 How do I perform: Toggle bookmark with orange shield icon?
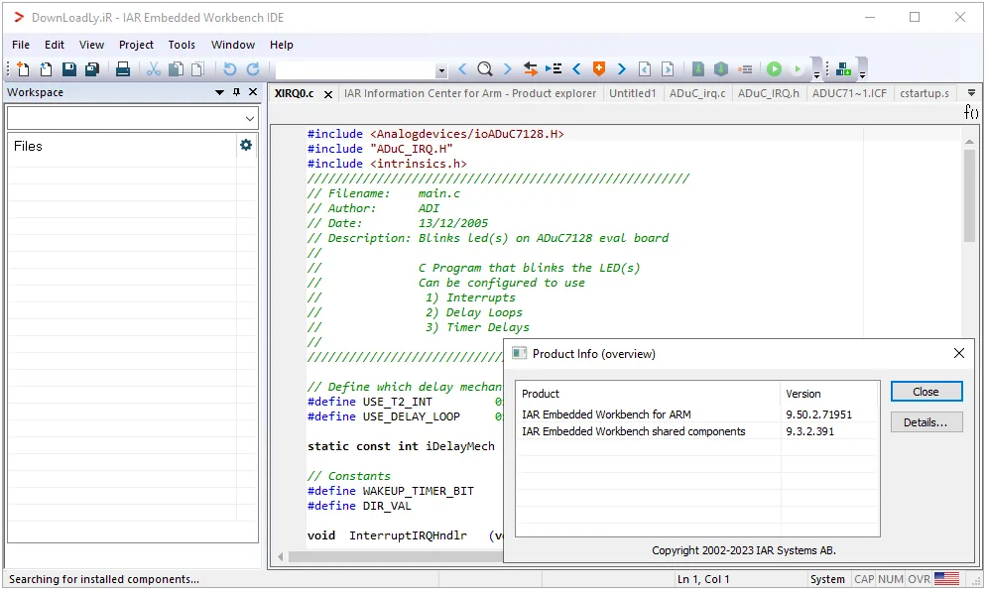coord(598,69)
